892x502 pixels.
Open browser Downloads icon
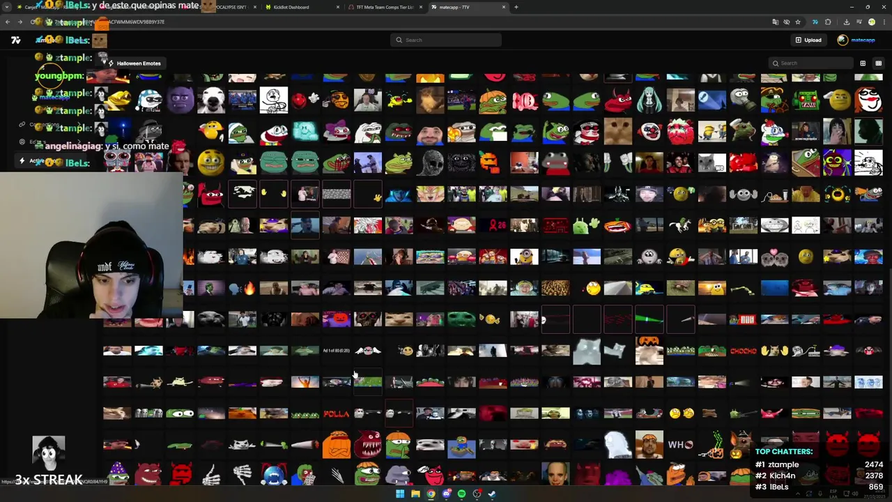click(846, 22)
